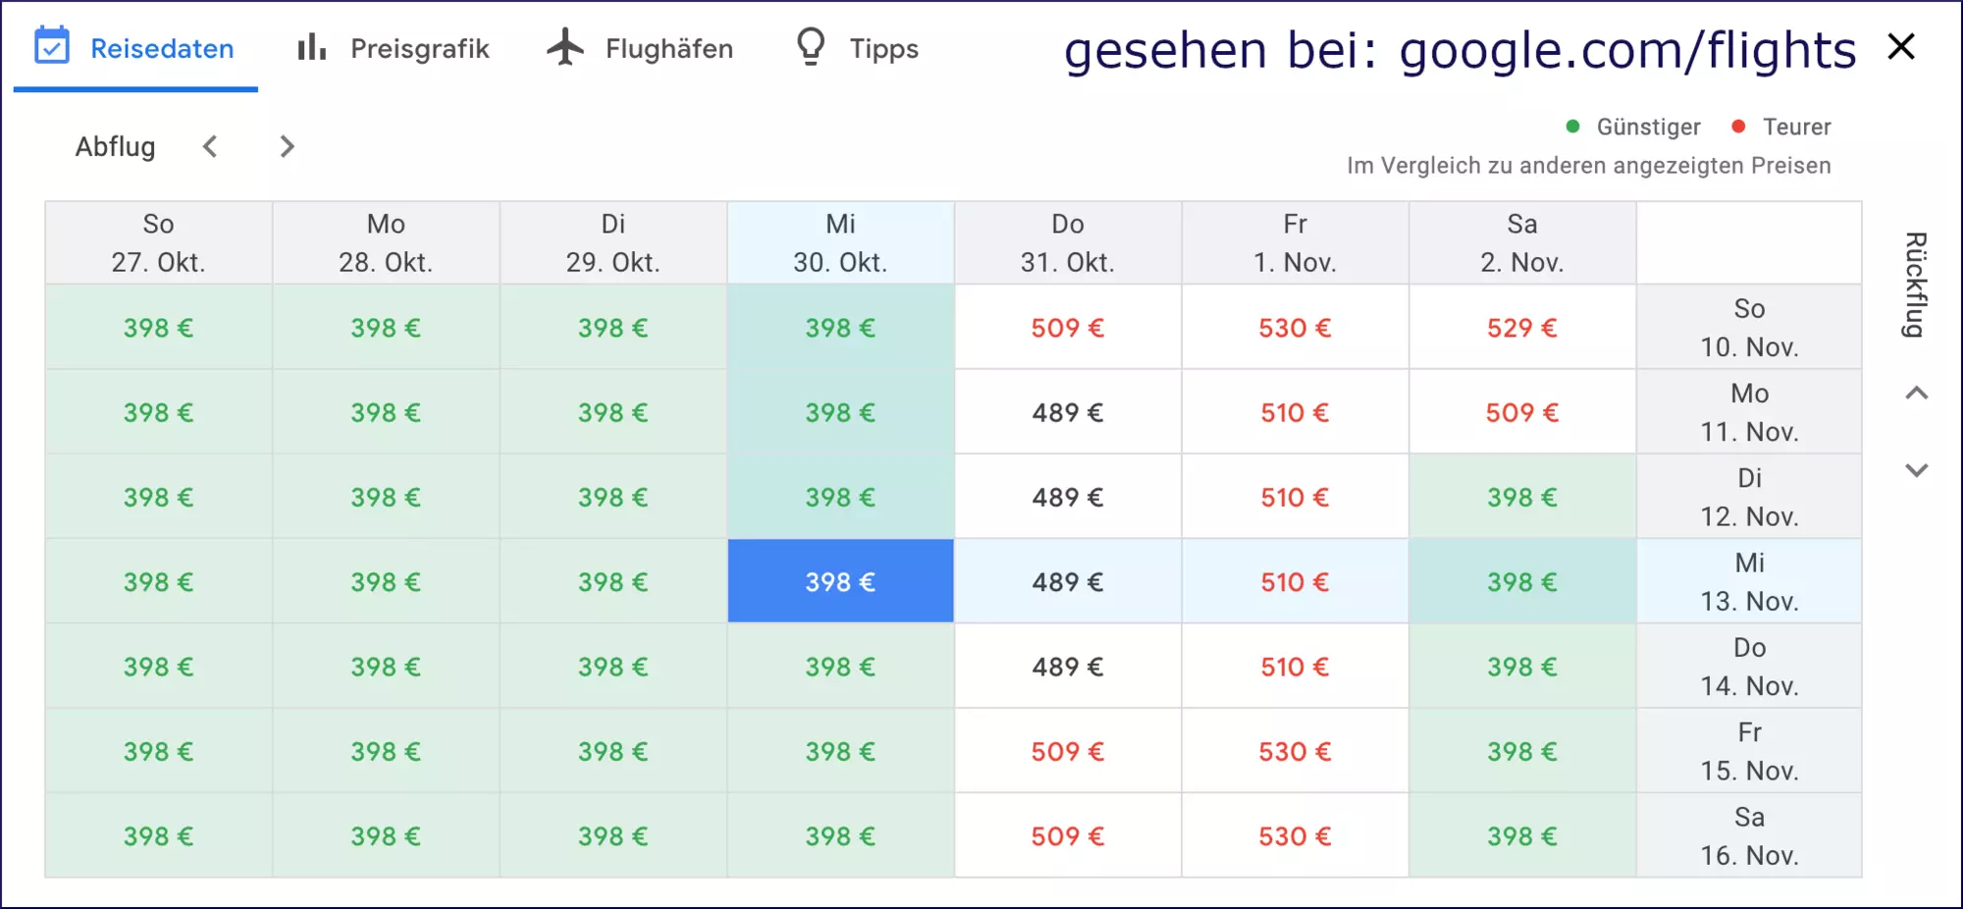Show earlier return dates with up chevron

(1917, 394)
